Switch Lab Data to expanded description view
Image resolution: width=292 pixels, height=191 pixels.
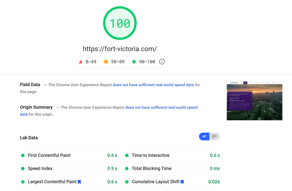pos(214,137)
